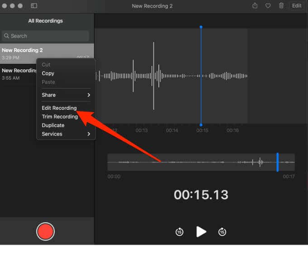Select the recording from 3:55 AM
The image size is (308, 253).
(18, 74)
